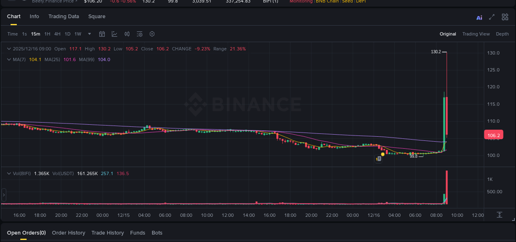Open the Trade History tab
Image resolution: width=516 pixels, height=242 pixels.
point(107,233)
